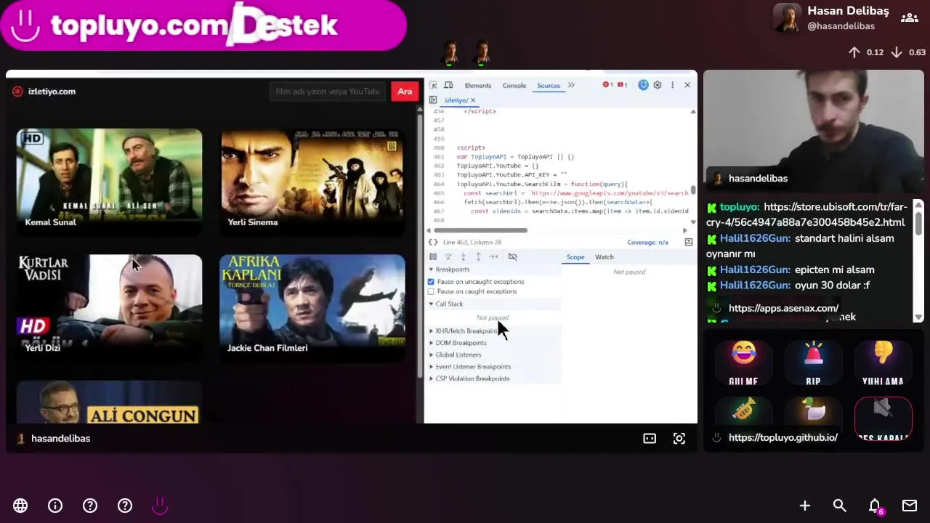Screen dimensions: 930x523
Task: Click the Coverage: n/a link
Action: (x=647, y=242)
